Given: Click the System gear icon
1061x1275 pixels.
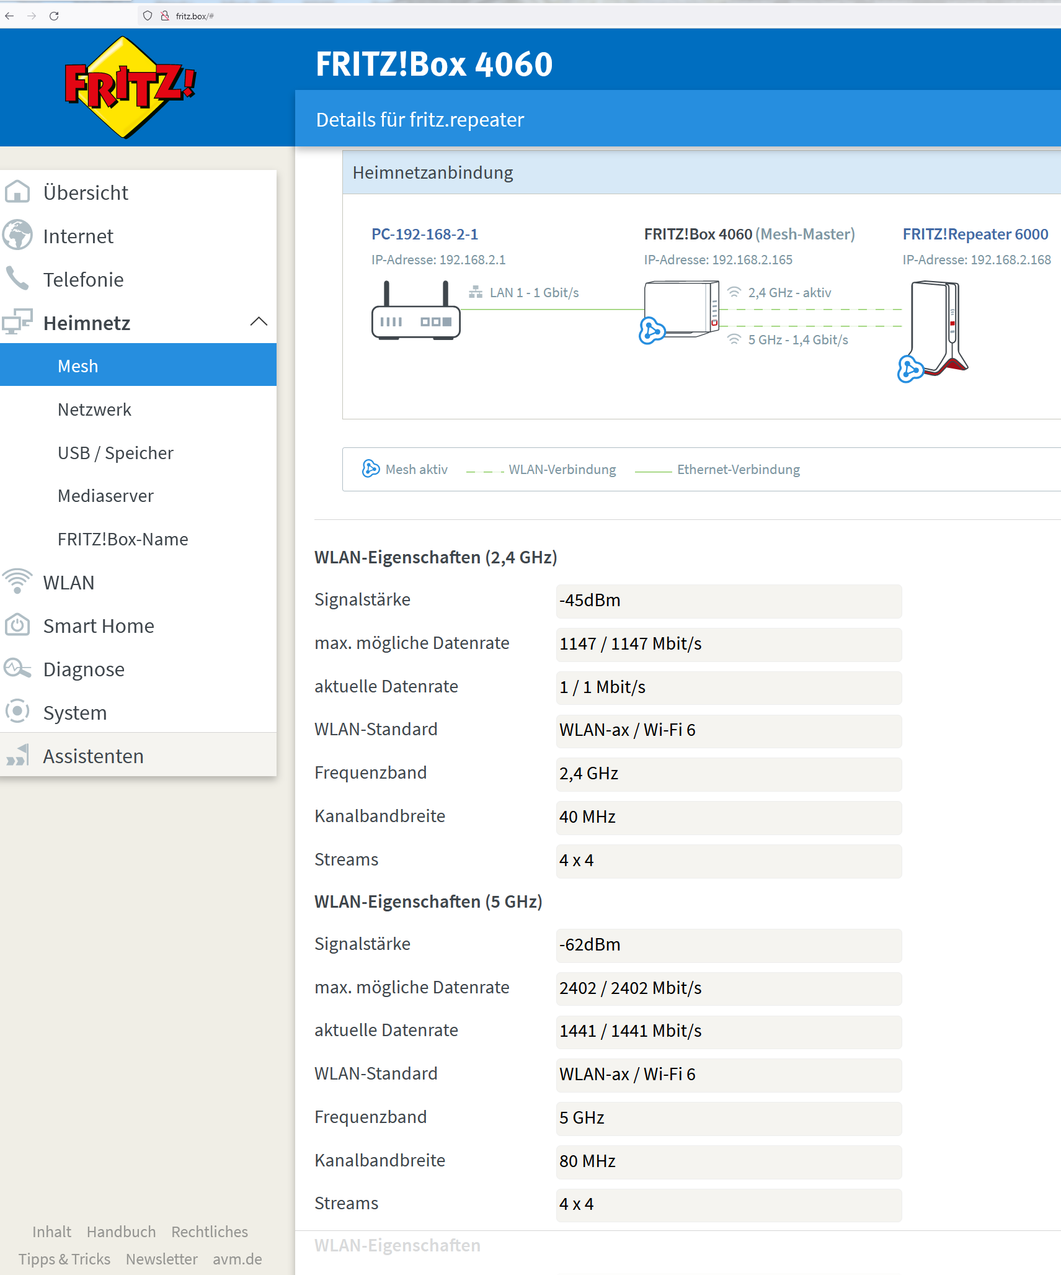Looking at the screenshot, I should pyautogui.click(x=17, y=712).
